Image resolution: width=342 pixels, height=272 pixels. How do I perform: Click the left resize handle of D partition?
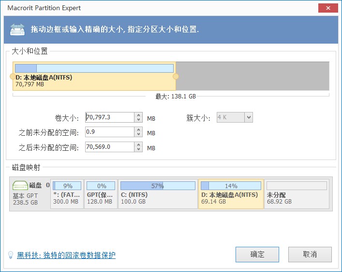tap(13, 77)
